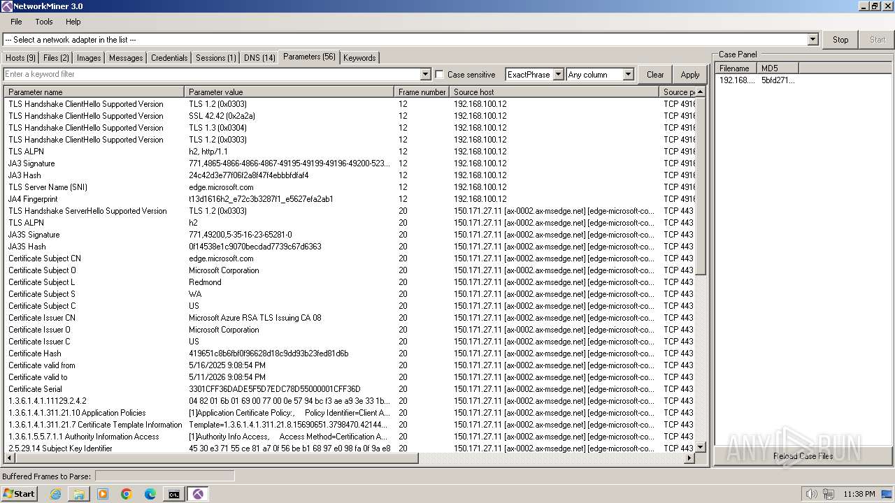
Task: Switch to the Credentials tab
Action: tap(169, 58)
